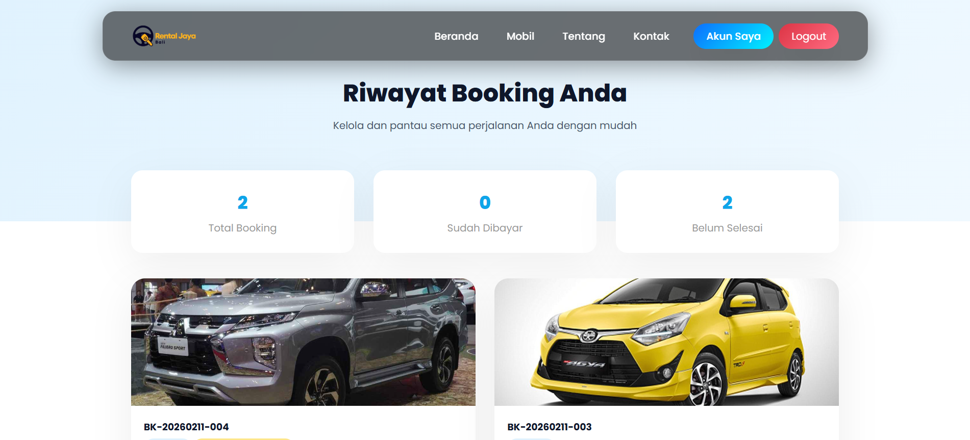Click the Rental Jaya steering wheel logo

pyautogui.click(x=143, y=36)
